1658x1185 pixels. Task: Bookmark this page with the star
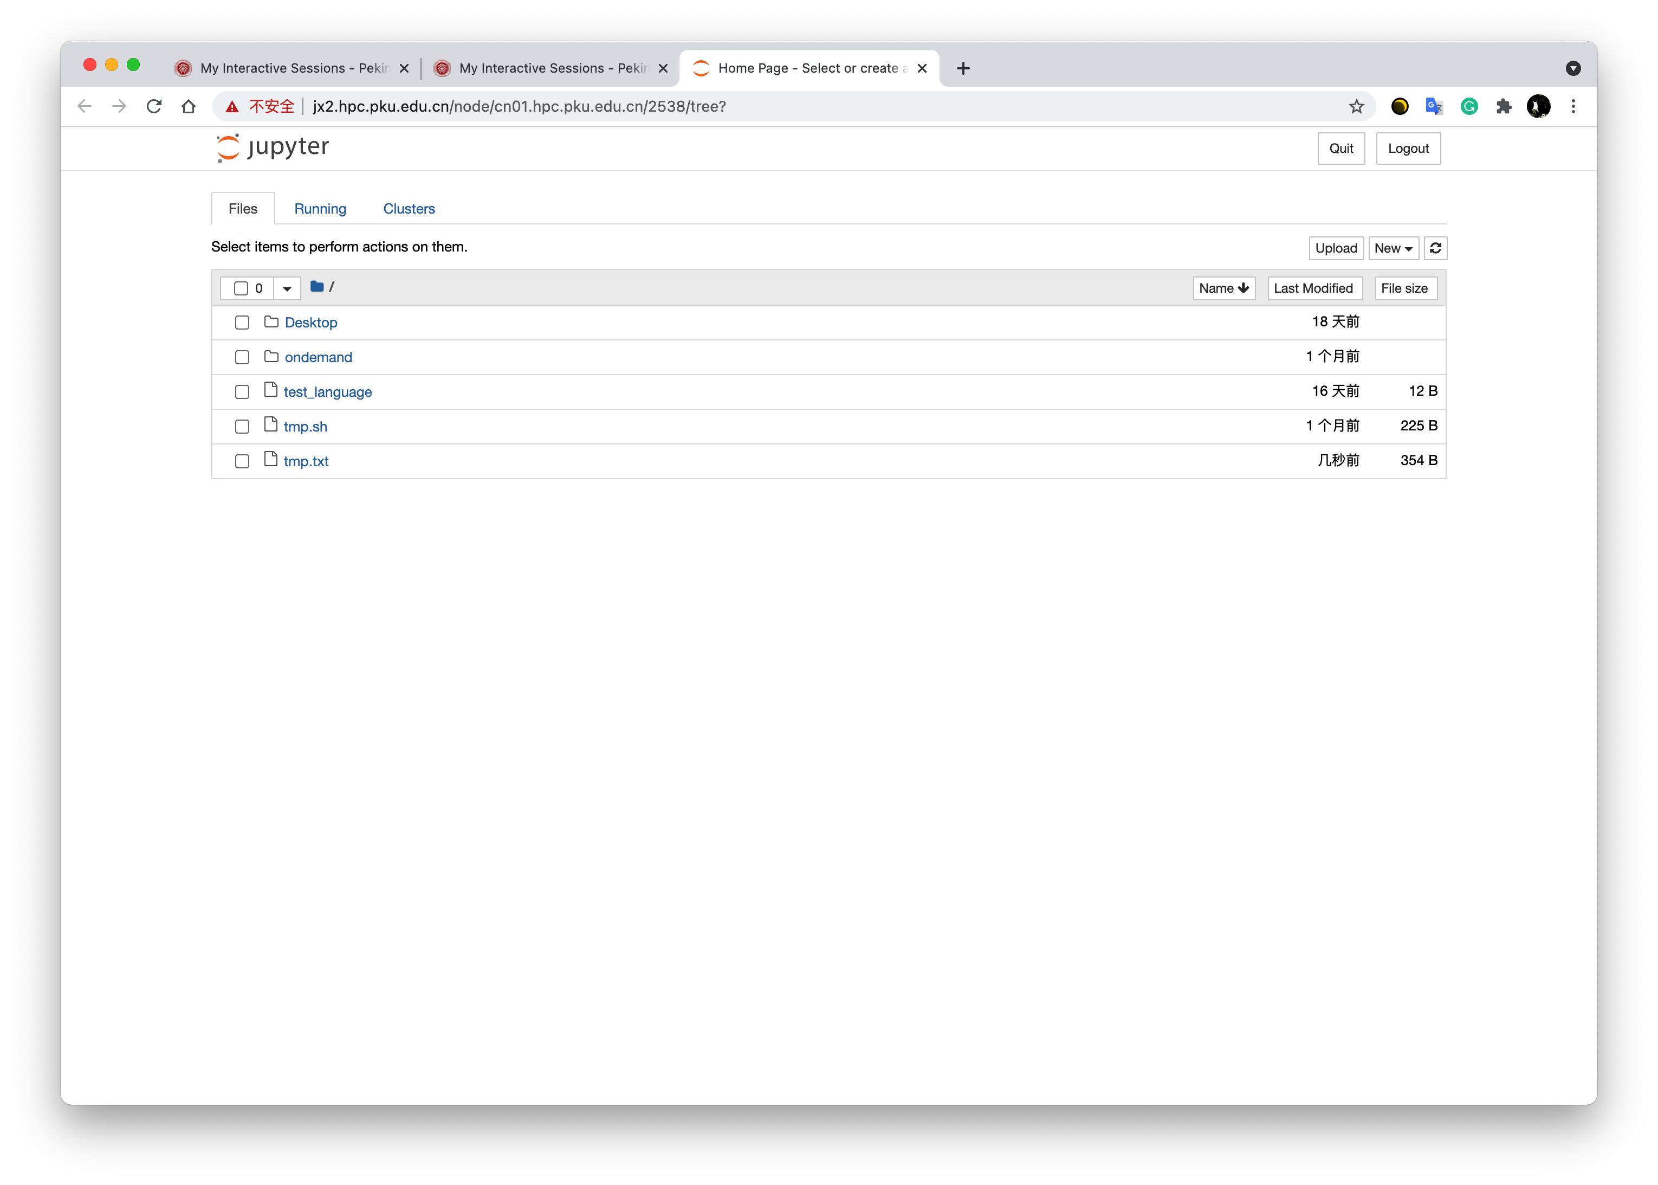[x=1356, y=107]
